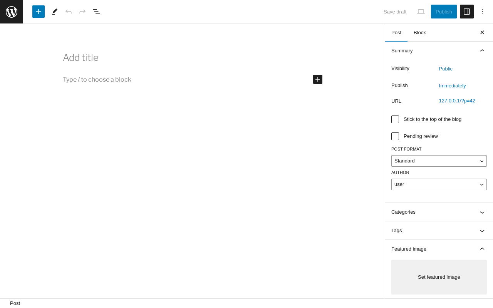Image resolution: width=493 pixels, height=308 pixels.
Task: Collapse the Summary panel
Action: [x=439, y=51]
